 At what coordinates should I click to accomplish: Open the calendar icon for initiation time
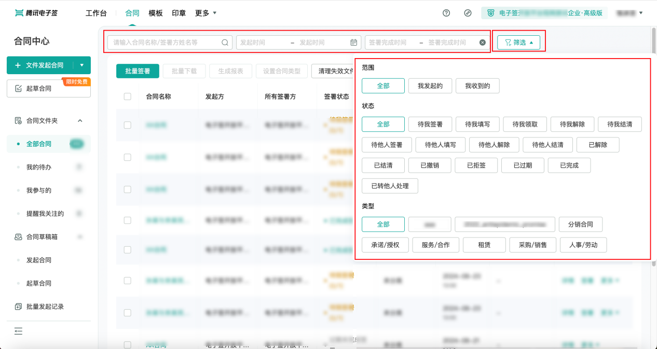[x=353, y=43]
